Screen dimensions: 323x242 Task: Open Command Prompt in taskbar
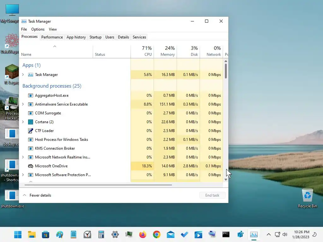(x=226, y=234)
